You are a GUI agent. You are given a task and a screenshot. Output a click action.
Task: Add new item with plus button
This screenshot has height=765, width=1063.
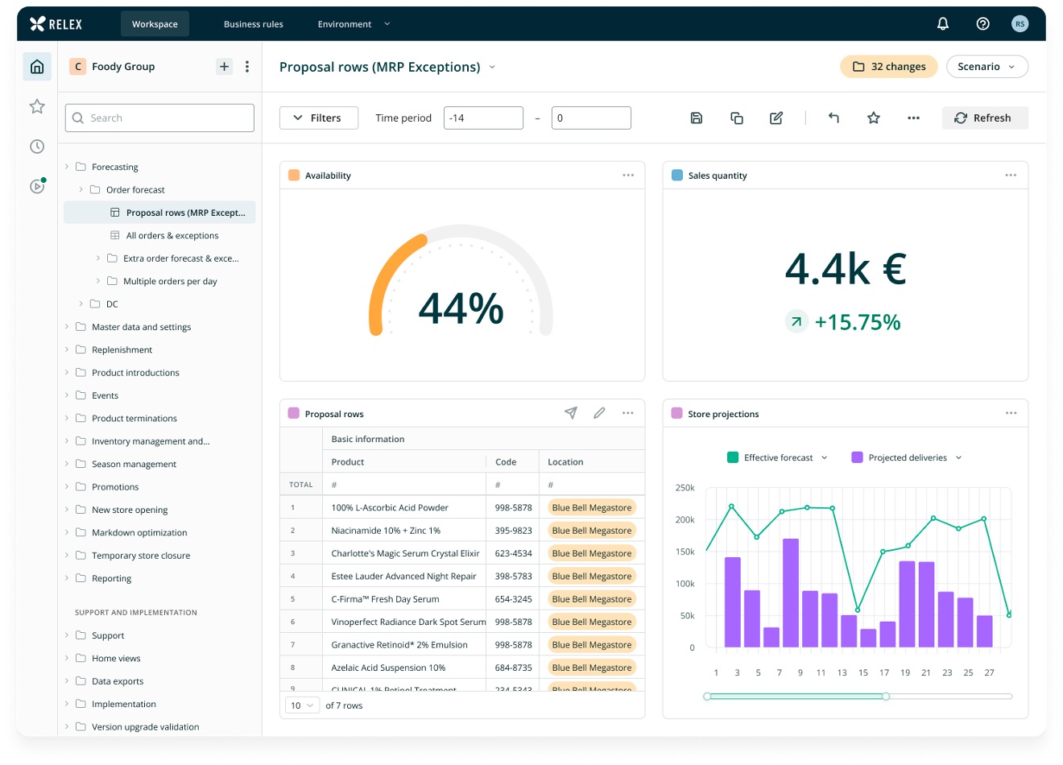(x=225, y=67)
